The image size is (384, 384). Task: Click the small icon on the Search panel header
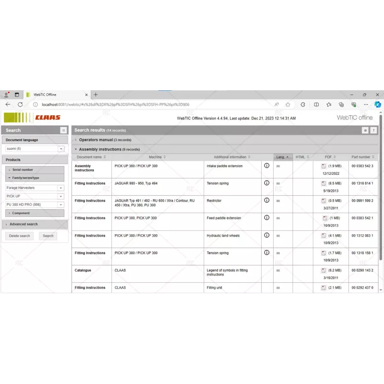point(63,130)
